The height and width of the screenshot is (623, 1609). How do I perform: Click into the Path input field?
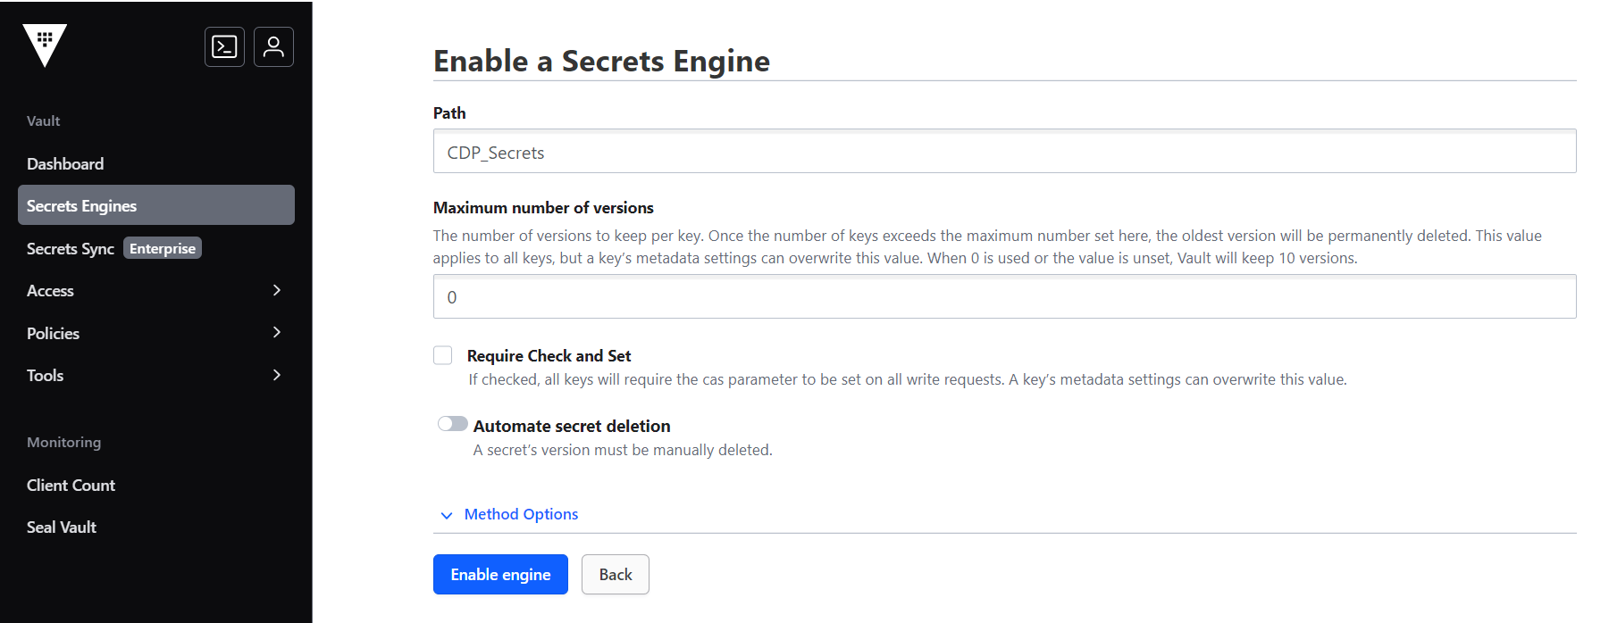1004,152
